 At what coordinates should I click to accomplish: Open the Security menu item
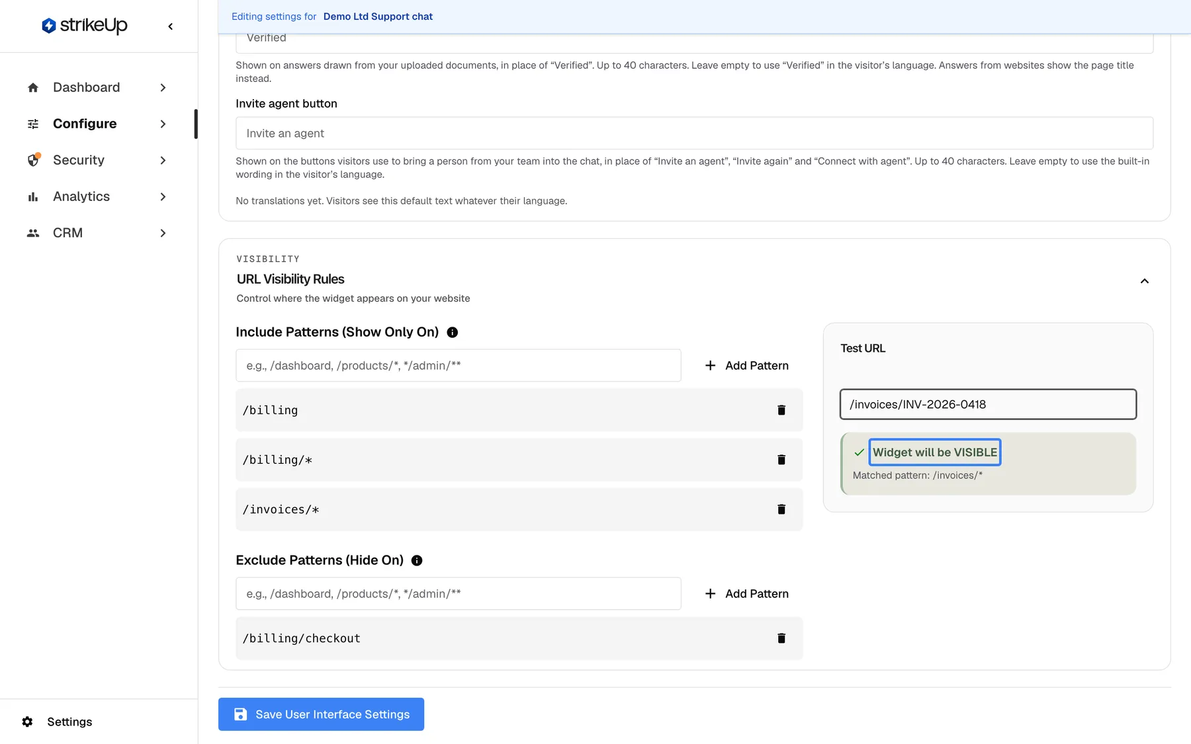tap(98, 160)
